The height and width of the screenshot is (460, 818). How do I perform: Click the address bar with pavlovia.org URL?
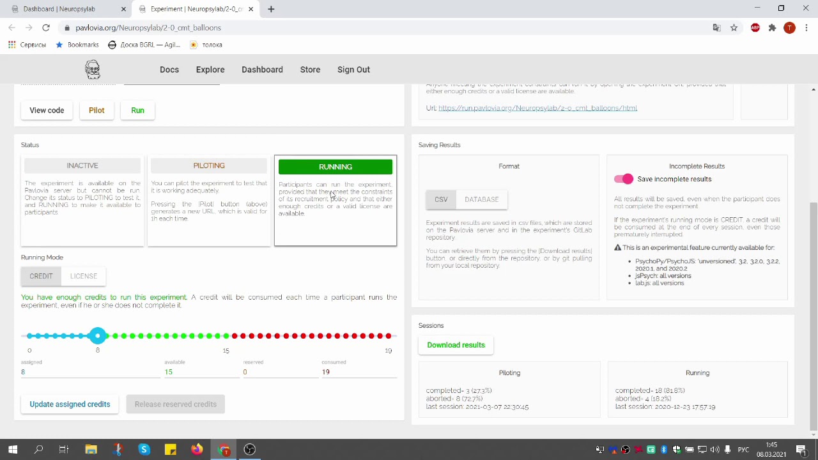pos(383,27)
